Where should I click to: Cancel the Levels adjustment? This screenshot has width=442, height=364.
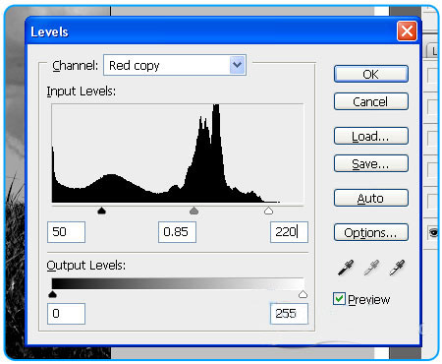tap(371, 101)
